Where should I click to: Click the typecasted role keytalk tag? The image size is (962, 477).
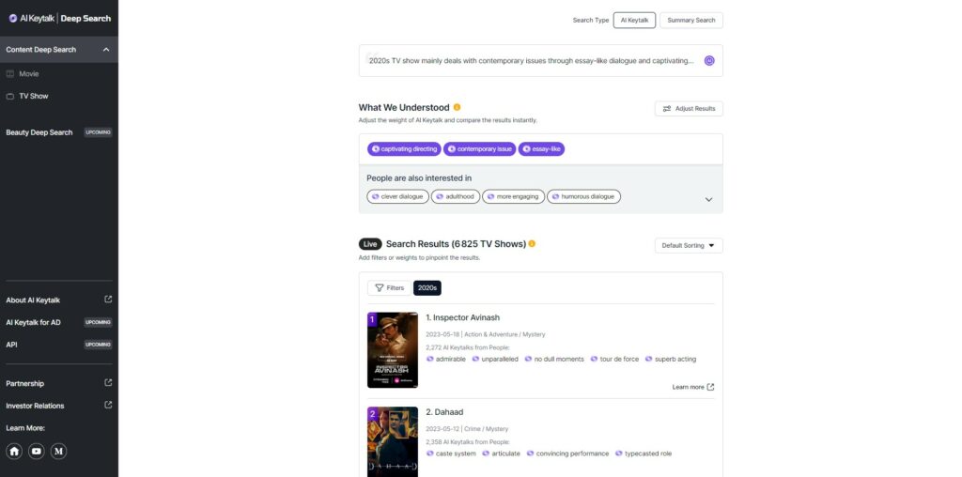pyautogui.click(x=644, y=454)
